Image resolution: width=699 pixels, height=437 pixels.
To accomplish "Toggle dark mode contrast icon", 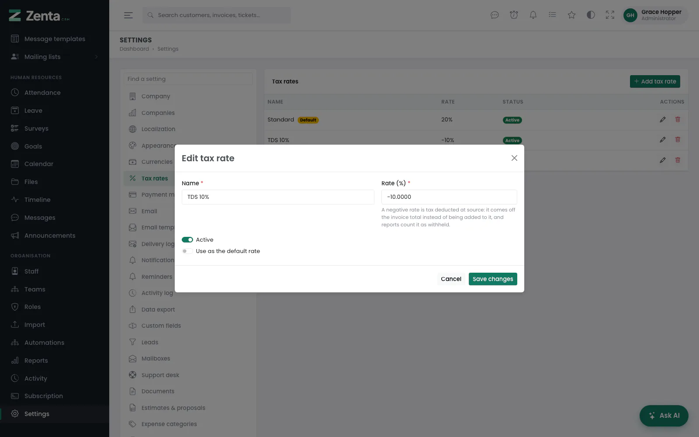I will pos(591,15).
